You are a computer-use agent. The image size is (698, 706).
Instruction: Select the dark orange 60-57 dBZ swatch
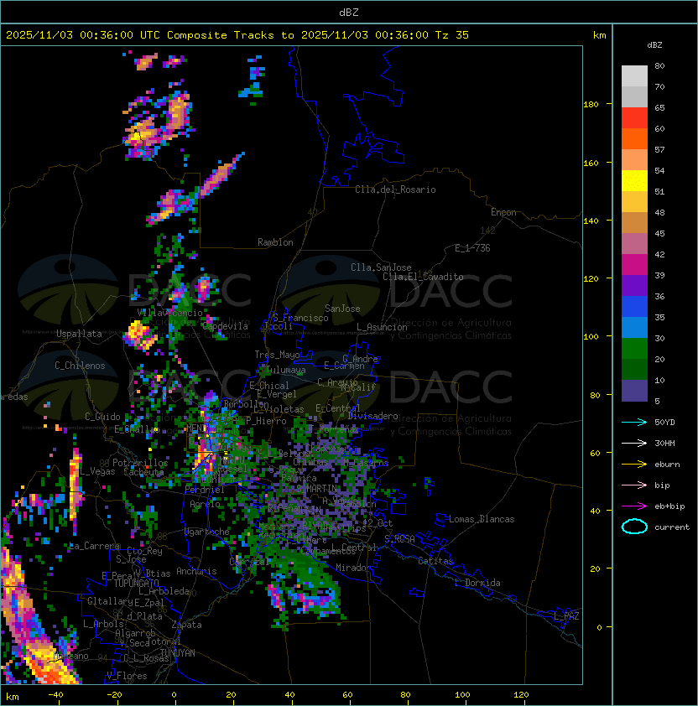pos(634,138)
